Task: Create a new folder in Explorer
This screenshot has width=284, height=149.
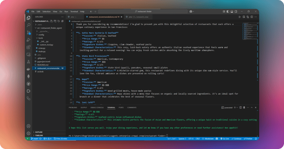Action: tap(55, 21)
